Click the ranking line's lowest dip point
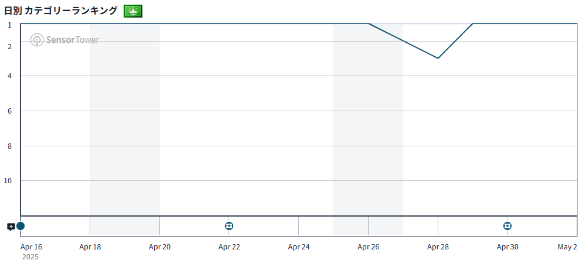 [x=438, y=58]
